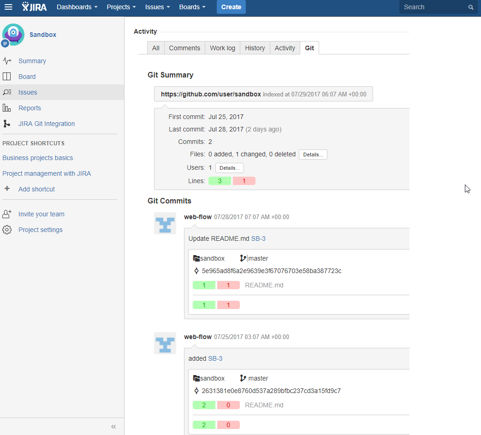
Task: Click web-flow avatar on 07/28/2017 commit
Action: click(165, 223)
